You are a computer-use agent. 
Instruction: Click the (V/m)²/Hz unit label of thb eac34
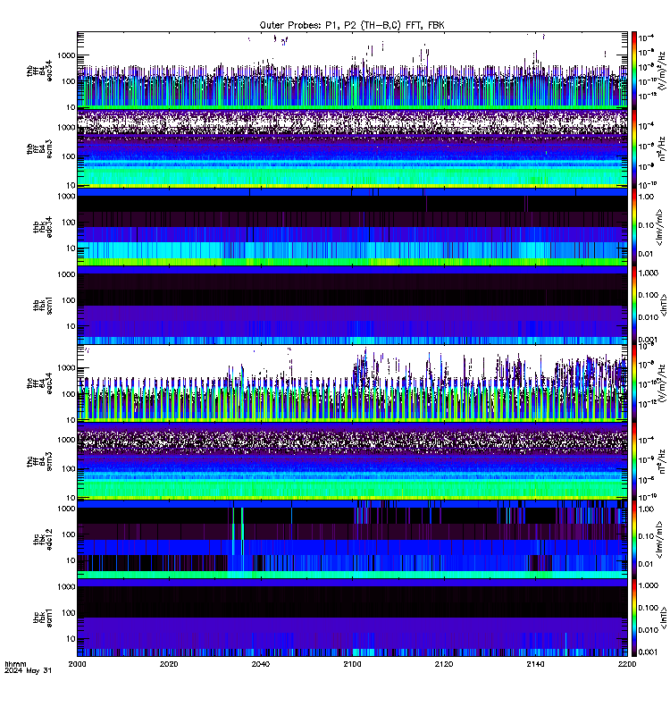(x=662, y=71)
